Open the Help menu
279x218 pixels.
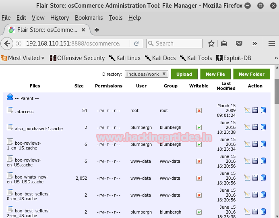134,18
